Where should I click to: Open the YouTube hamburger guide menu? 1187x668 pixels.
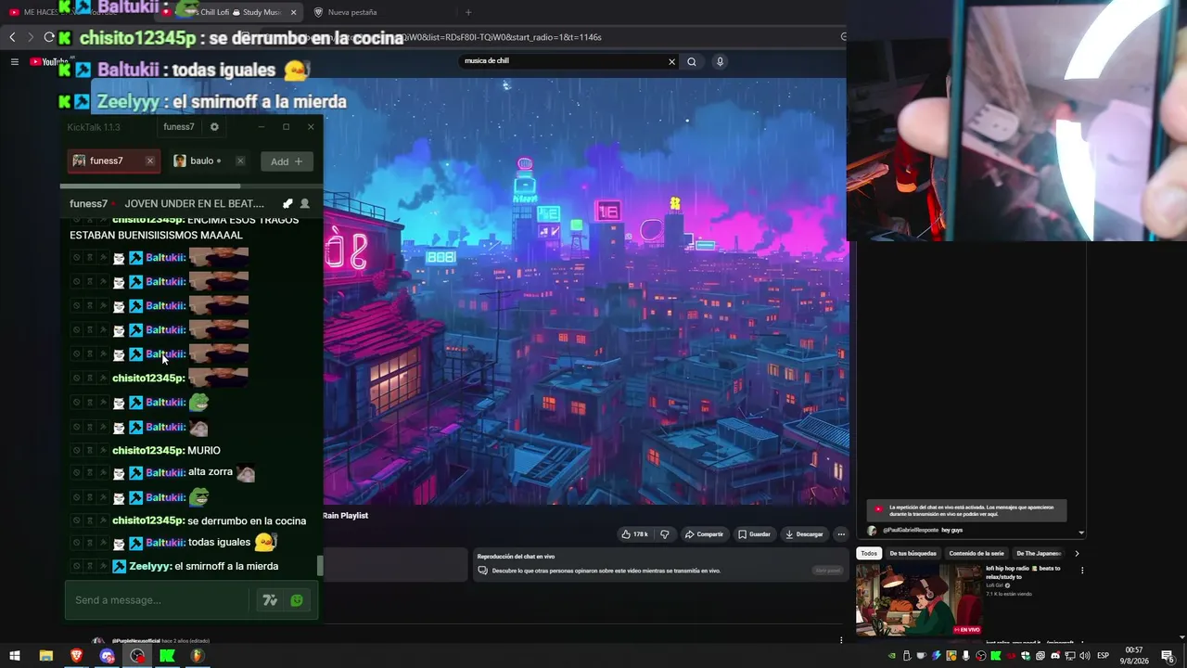[14, 62]
